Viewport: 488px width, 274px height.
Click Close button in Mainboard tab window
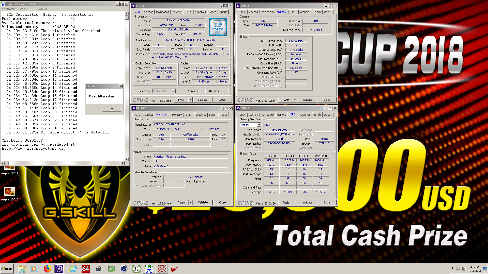click(x=222, y=202)
